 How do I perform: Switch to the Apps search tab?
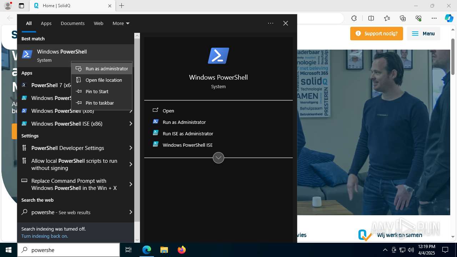pos(46,23)
